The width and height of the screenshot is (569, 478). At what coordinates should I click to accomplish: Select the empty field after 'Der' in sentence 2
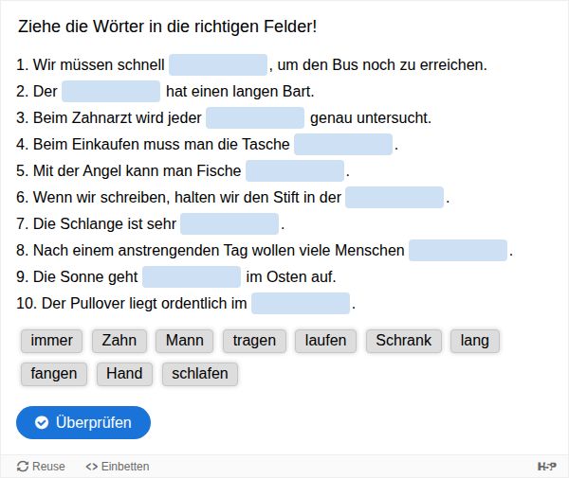(x=111, y=92)
